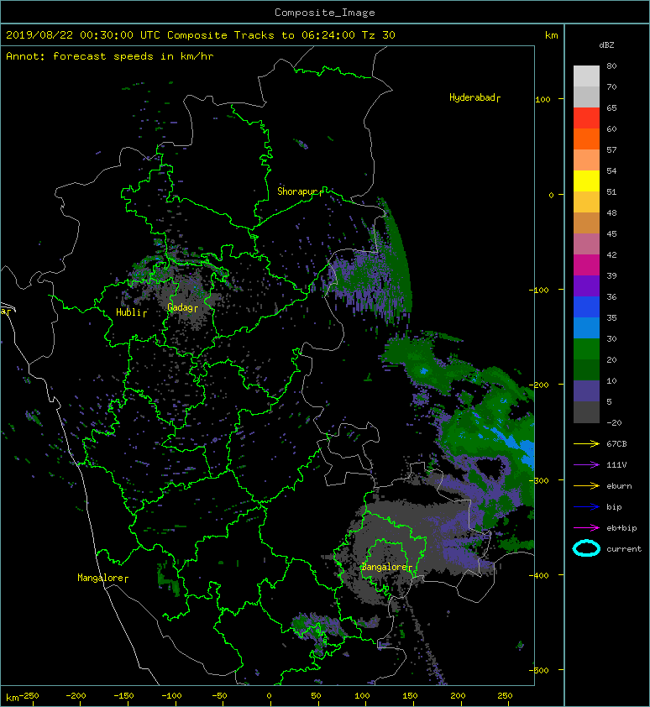Click the 250 tick on the horizontal axis

(505, 696)
